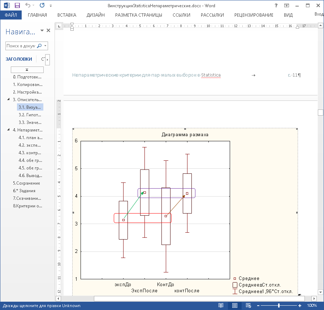Viewport: 324px width, 310px height.
Task: Open Navigation pane task options arrow
Action: point(42,31)
